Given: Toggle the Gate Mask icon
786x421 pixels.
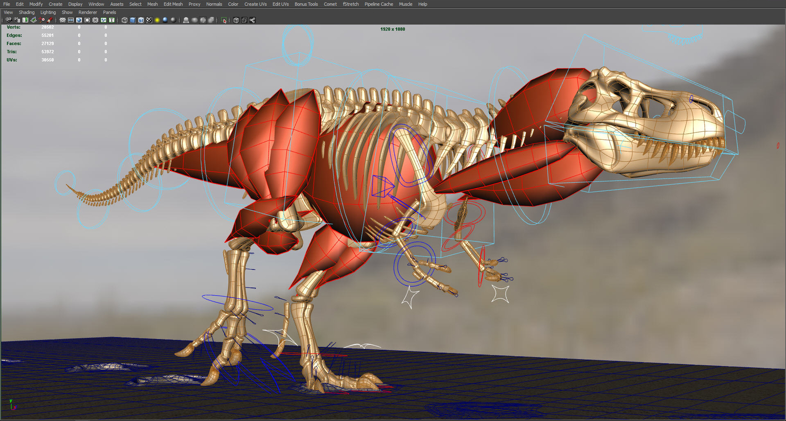Looking at the screenshot, I should pos(87,20).
